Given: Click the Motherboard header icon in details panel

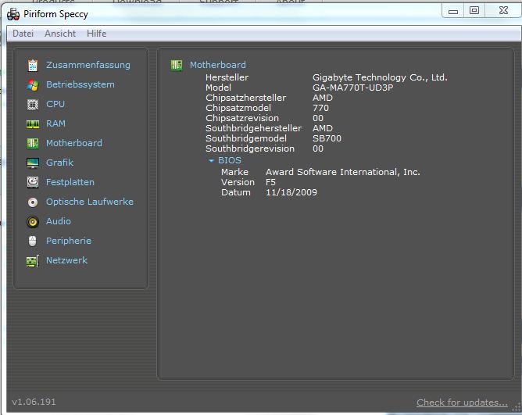Looking at the screenshot, I should coord(177,65).
